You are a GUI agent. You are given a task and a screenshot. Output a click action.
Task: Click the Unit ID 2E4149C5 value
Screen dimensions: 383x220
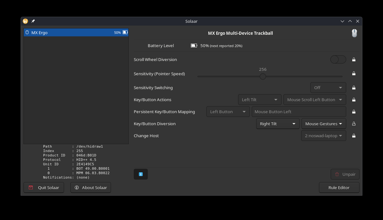(85, 164)
